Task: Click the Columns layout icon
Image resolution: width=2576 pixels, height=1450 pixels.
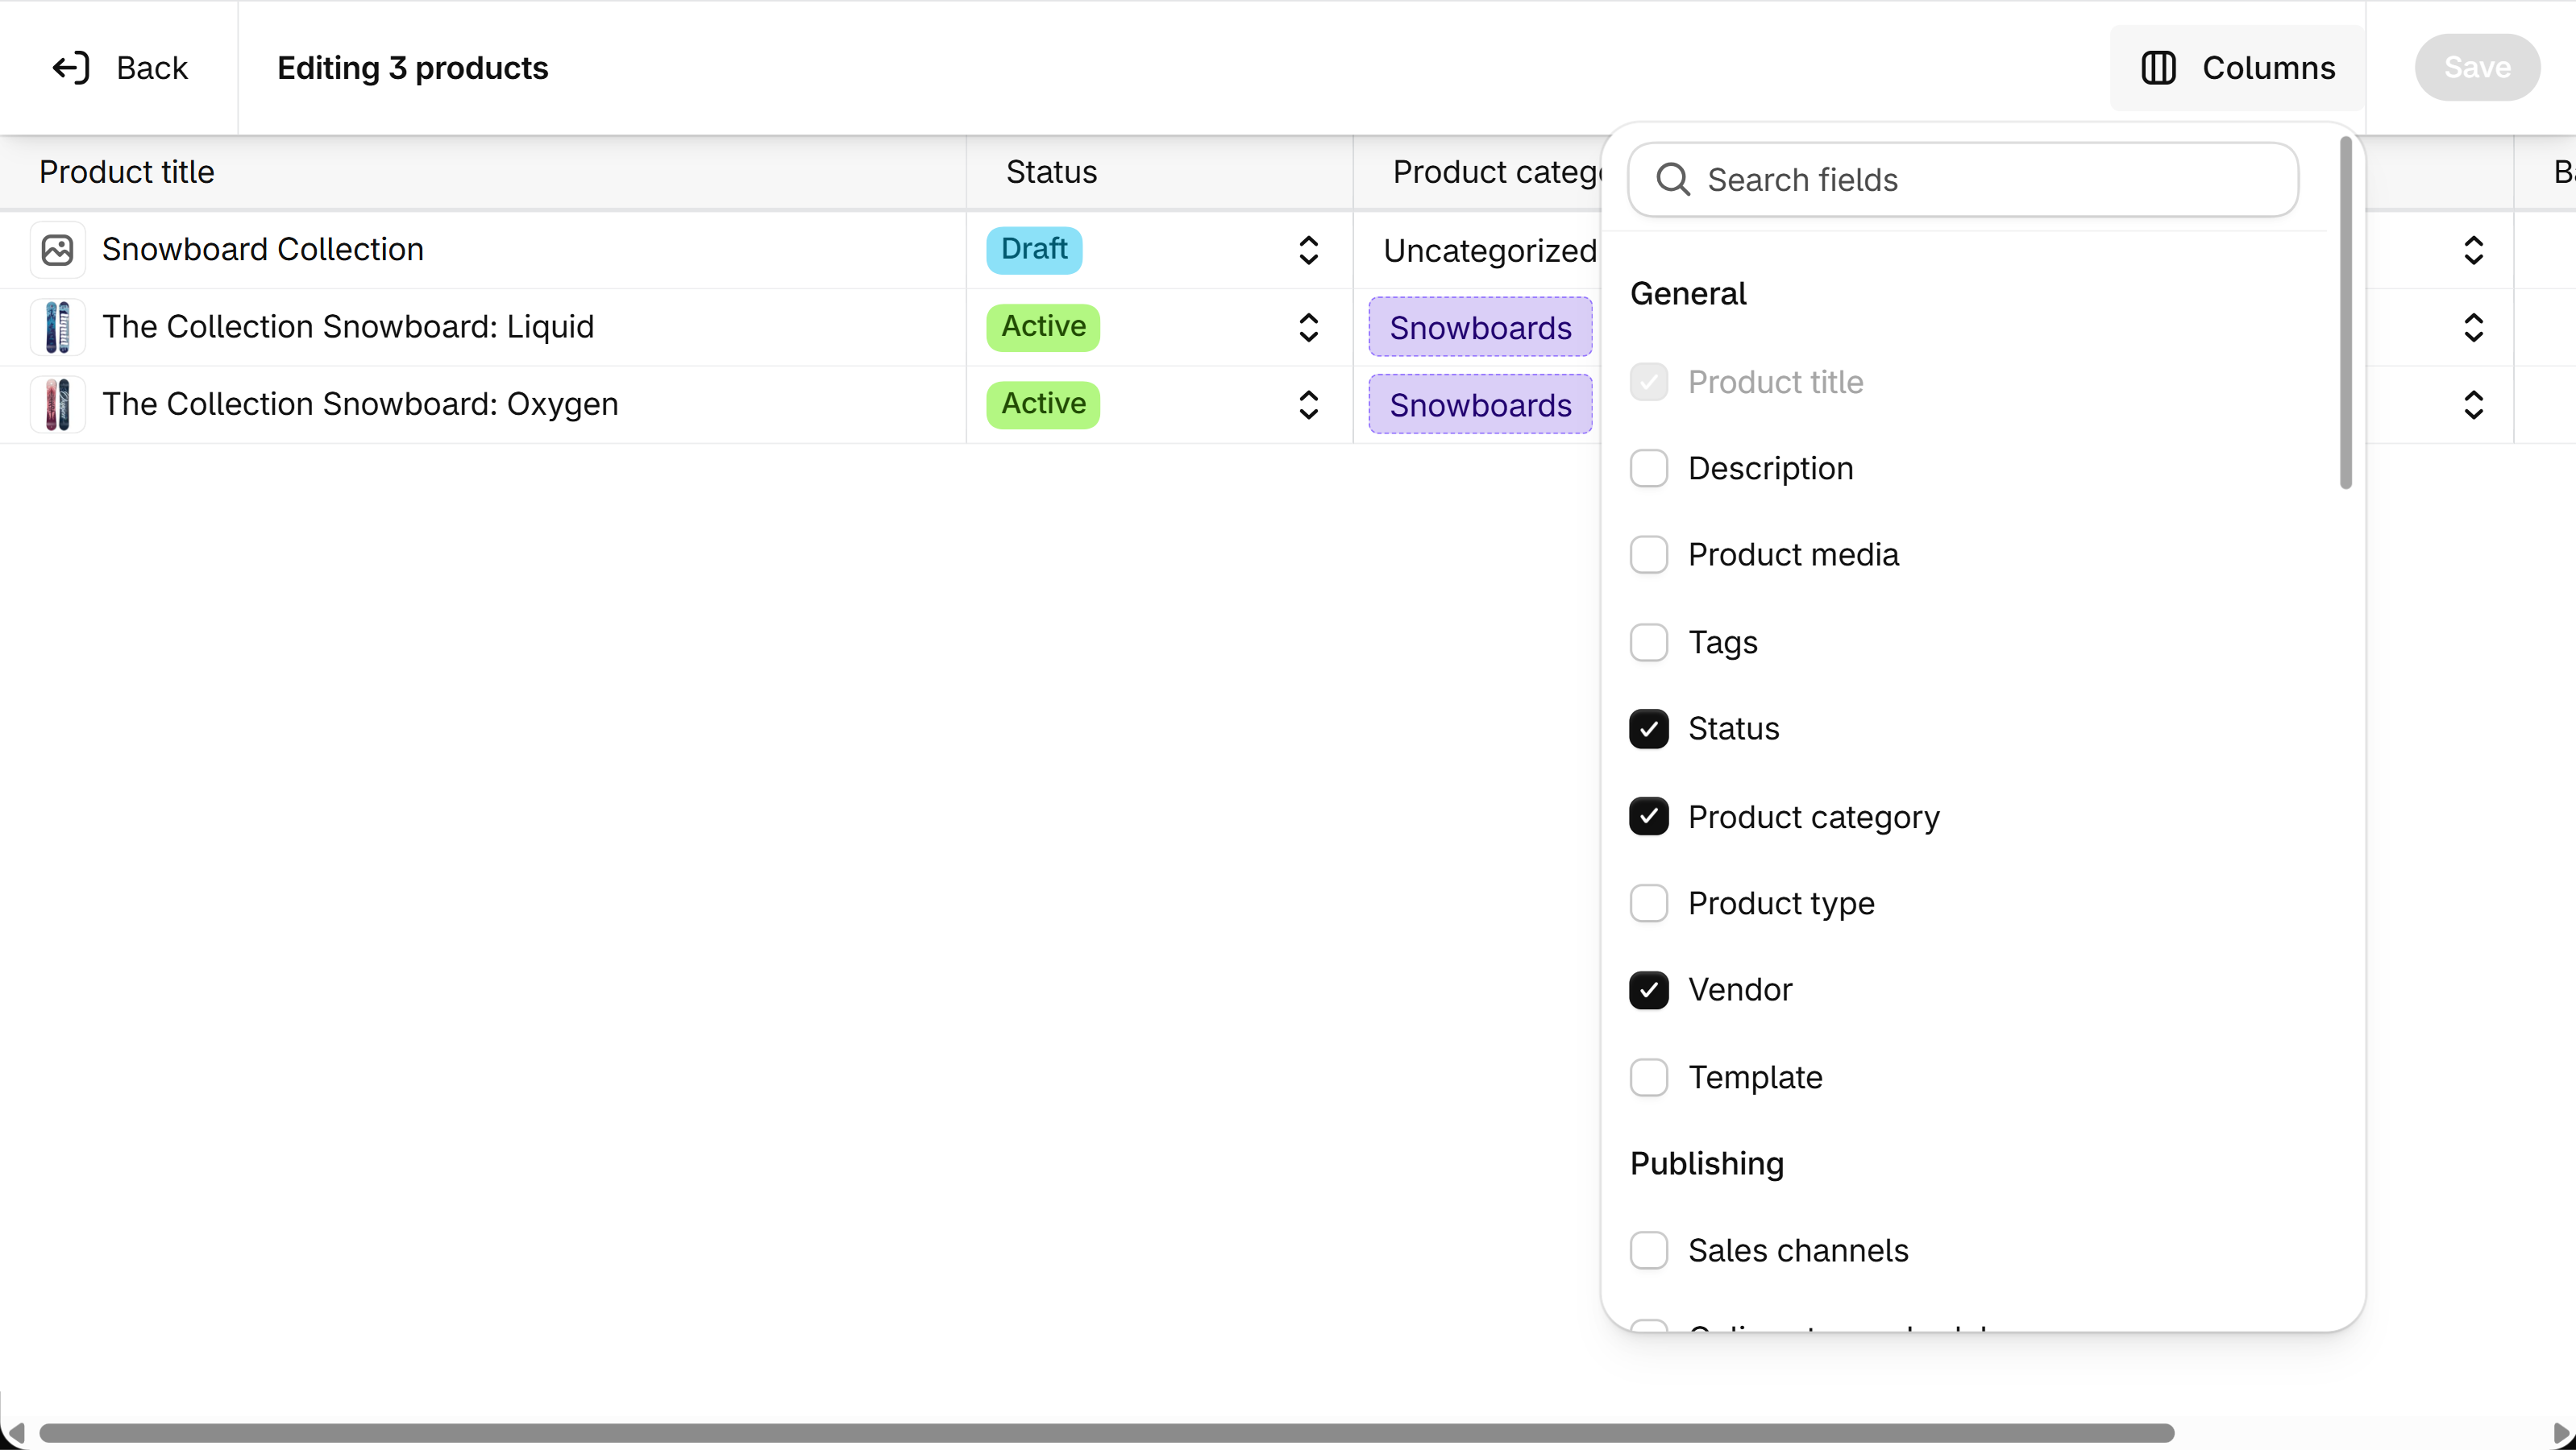Action: [2158, 68]
